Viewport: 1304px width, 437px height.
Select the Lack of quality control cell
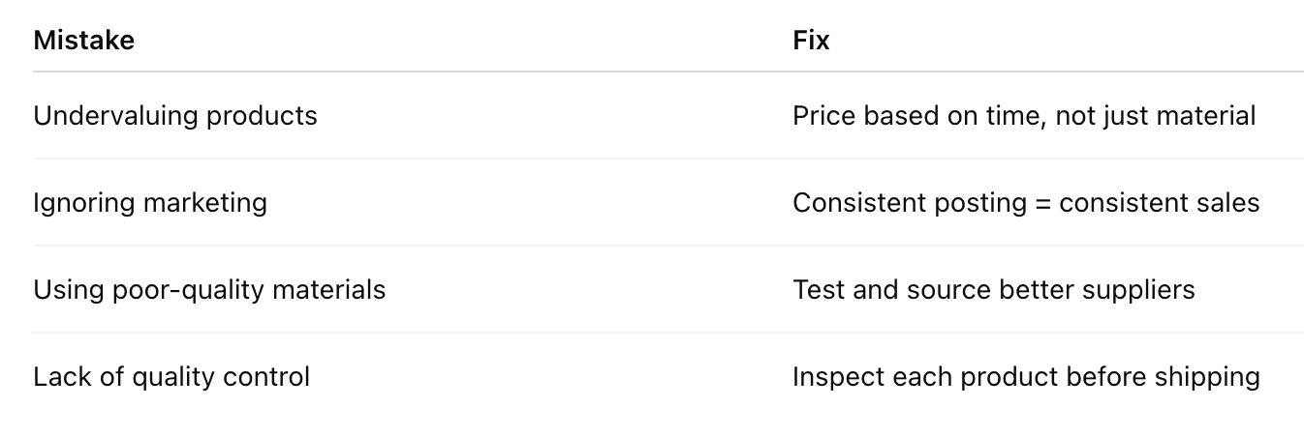171,376
